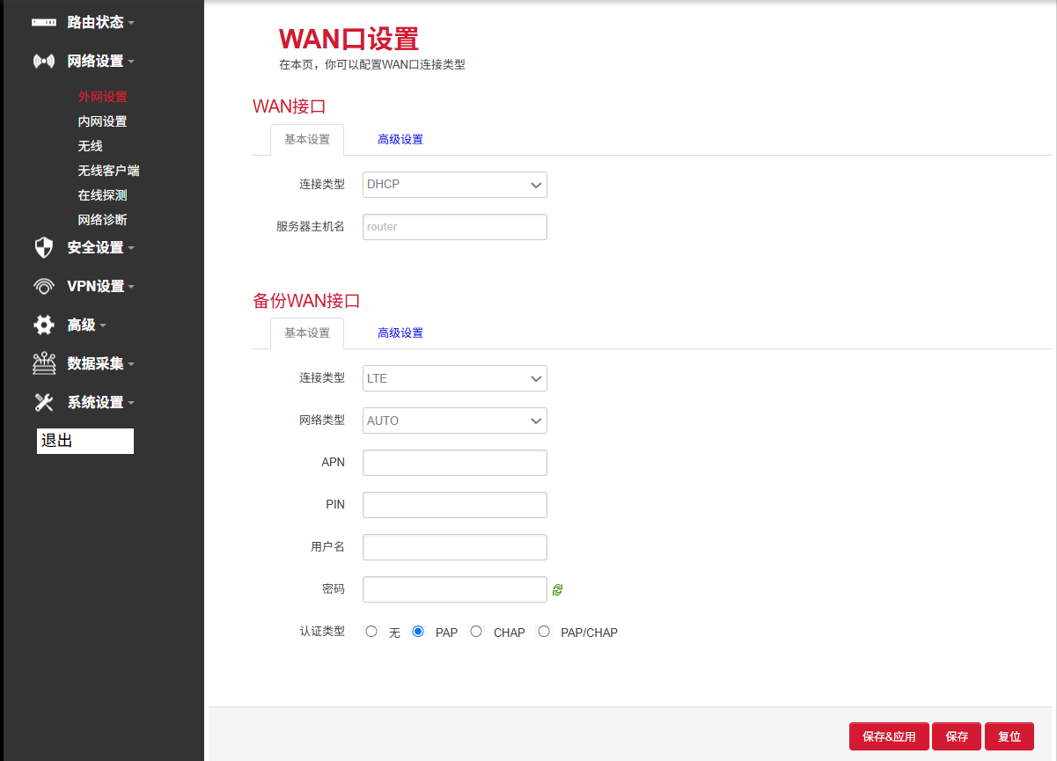1057x761 pixels.
Task: Click the 服务器主机名 router input field
Action: pos(454,226)
